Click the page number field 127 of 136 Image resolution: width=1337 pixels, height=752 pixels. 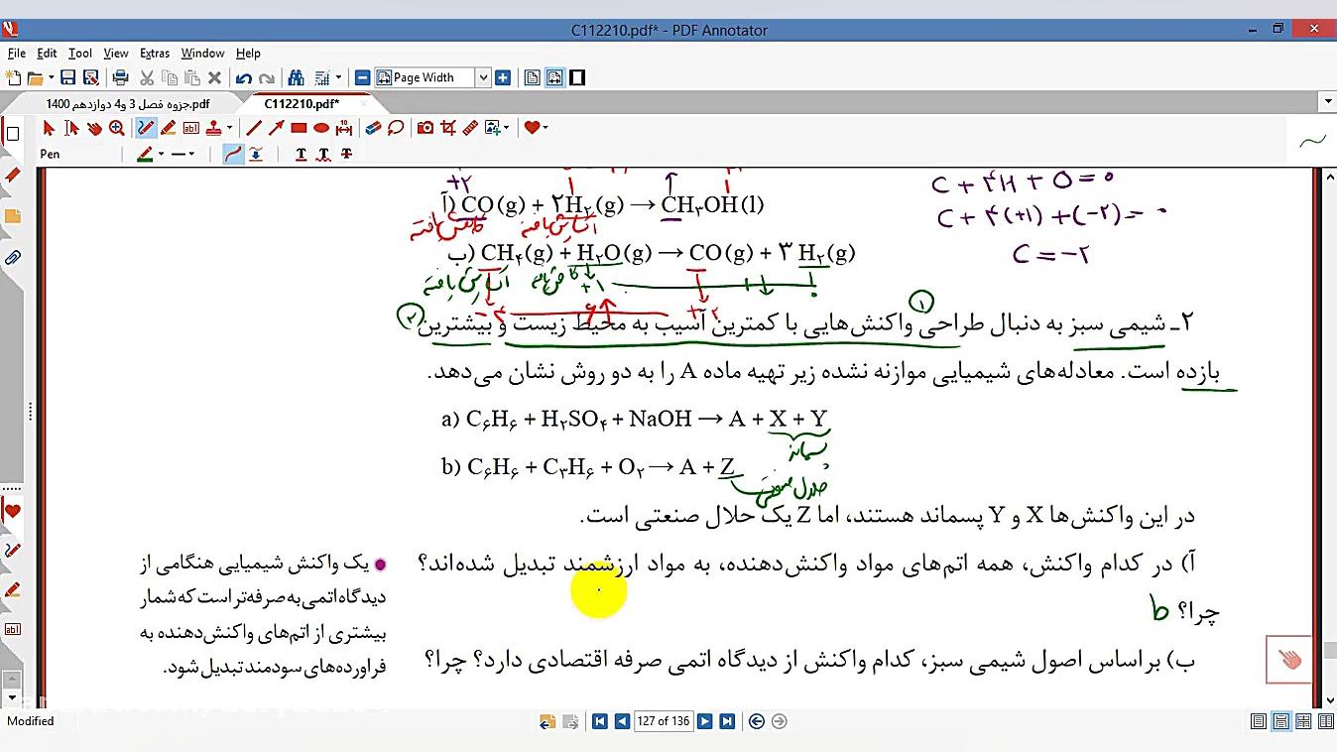[x=664, y=721]
